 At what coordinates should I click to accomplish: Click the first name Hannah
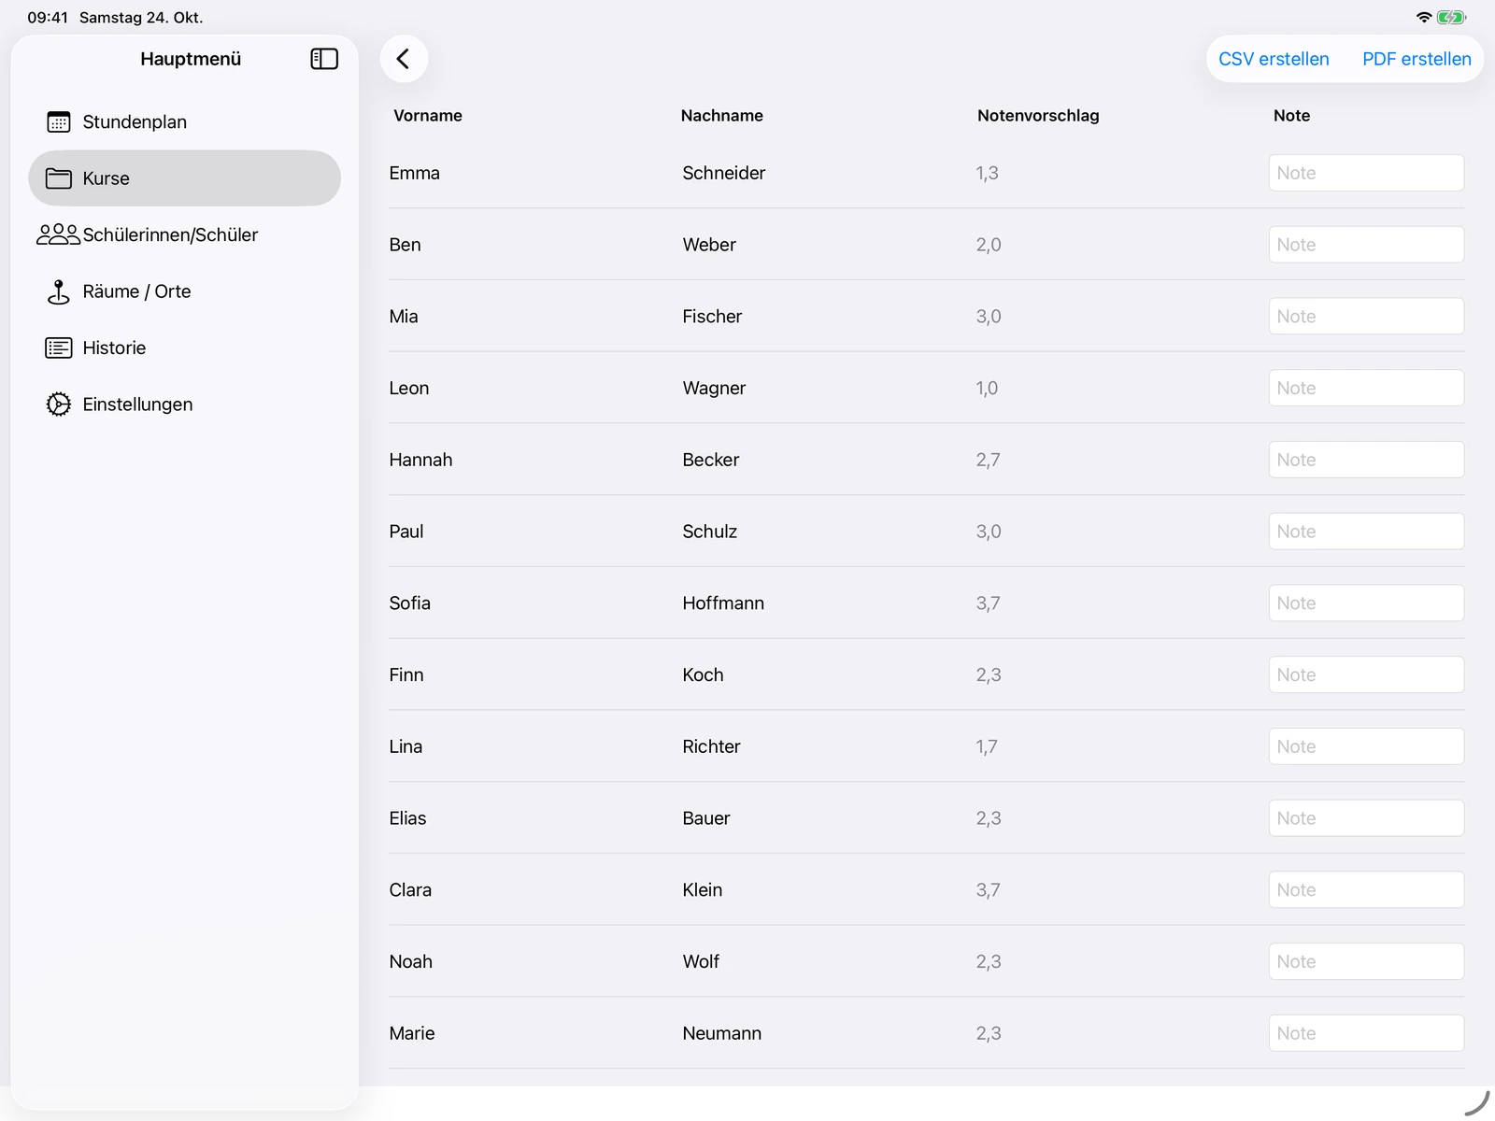(x=420, y=460)
